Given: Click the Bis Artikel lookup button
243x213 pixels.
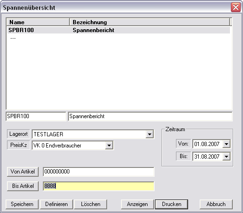Looking at the screenshot, I should click(23, 186).
